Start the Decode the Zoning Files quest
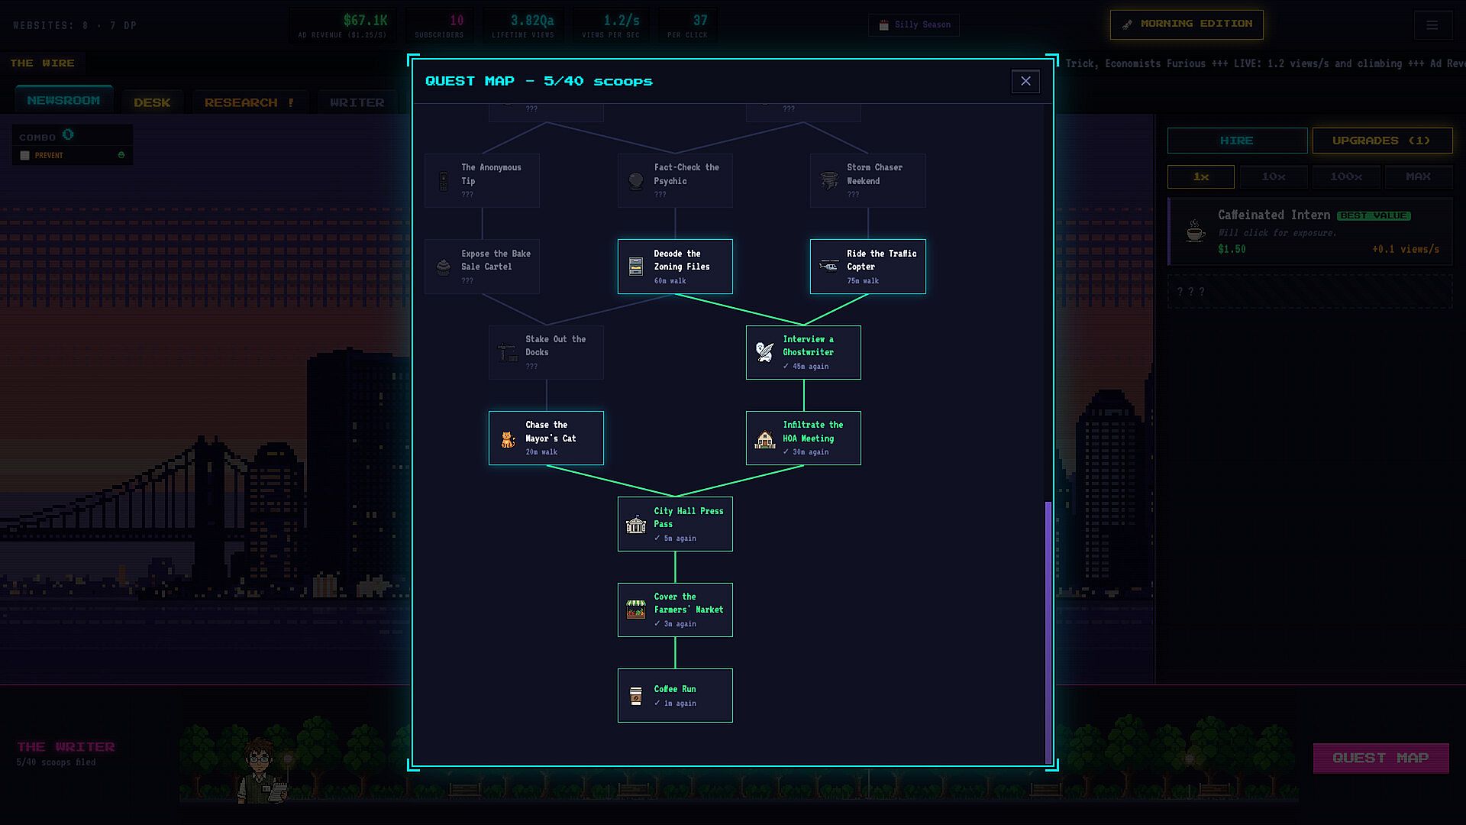 675,267
